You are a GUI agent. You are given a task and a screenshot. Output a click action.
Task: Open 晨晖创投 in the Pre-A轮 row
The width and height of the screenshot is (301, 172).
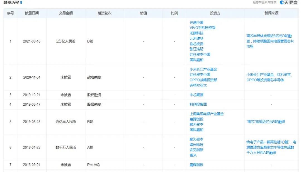click(x=196, y=165)
